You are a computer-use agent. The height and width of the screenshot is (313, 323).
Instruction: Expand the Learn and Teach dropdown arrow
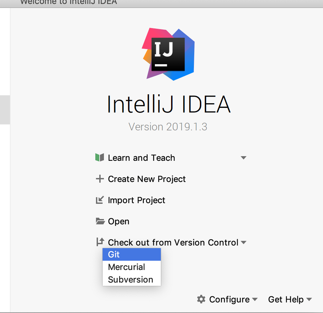[x=244, y=158]
